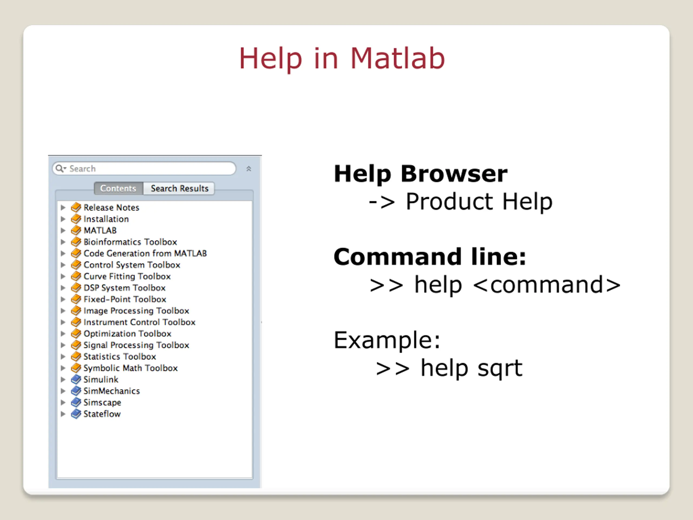Click the blue SimMechanics book icon

coord(76,391)
